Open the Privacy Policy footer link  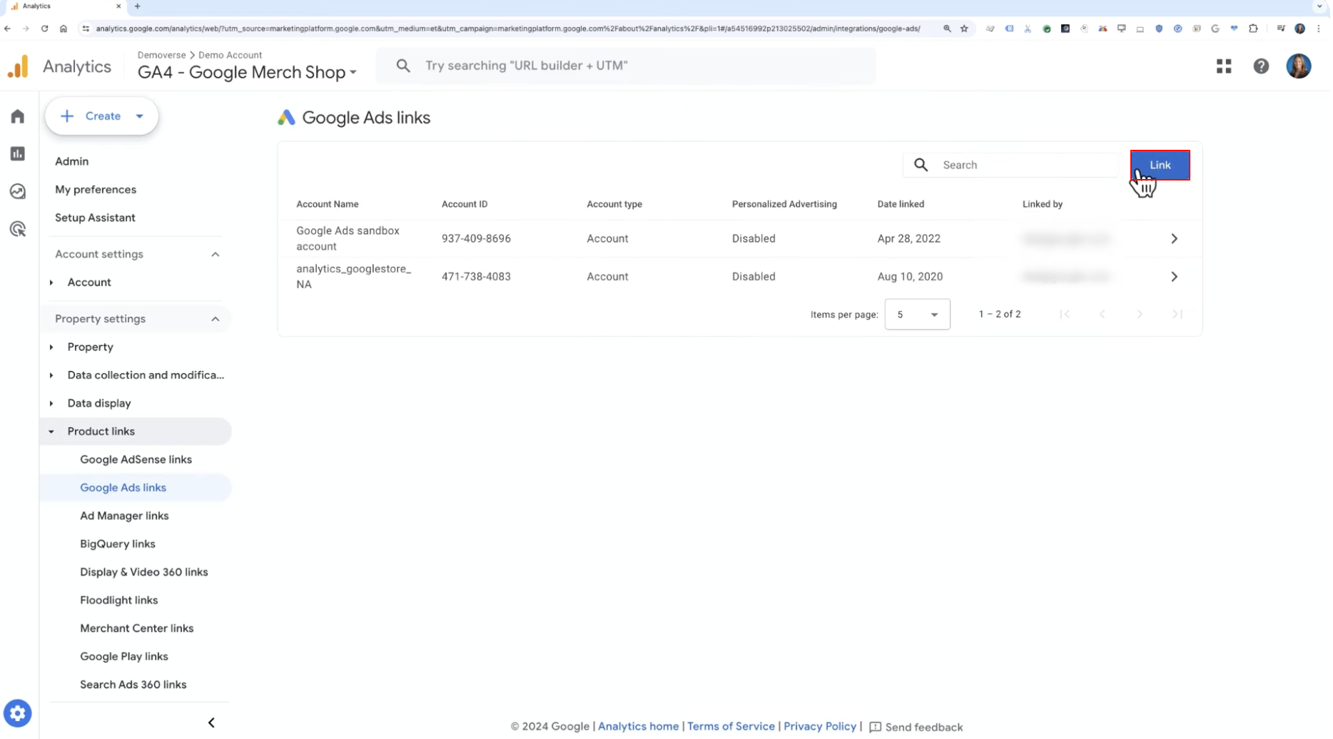point(821,726)
